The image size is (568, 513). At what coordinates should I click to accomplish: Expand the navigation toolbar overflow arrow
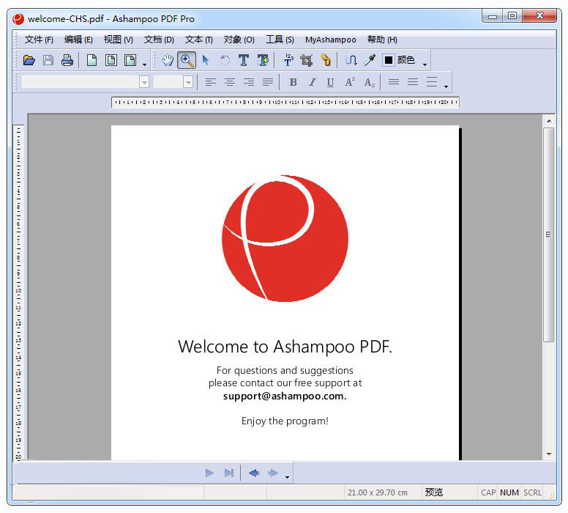pyautogui.click(x=287, y=477)
